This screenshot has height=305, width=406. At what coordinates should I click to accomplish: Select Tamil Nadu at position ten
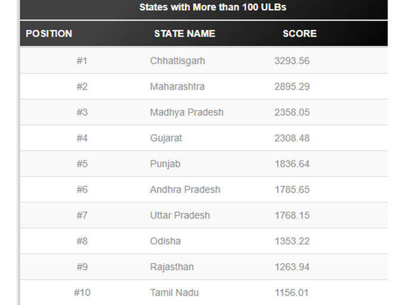click(174, 292)
